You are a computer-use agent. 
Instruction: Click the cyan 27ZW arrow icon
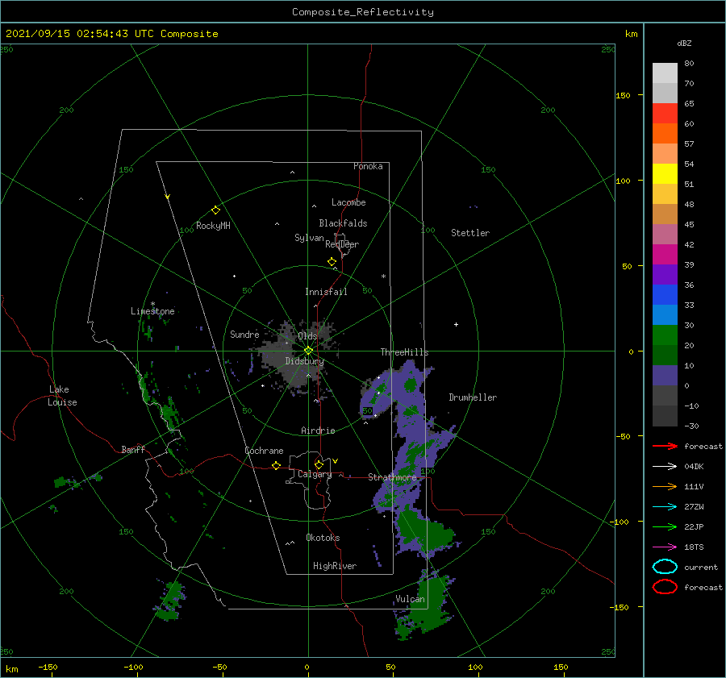click(x=665, y=507)
